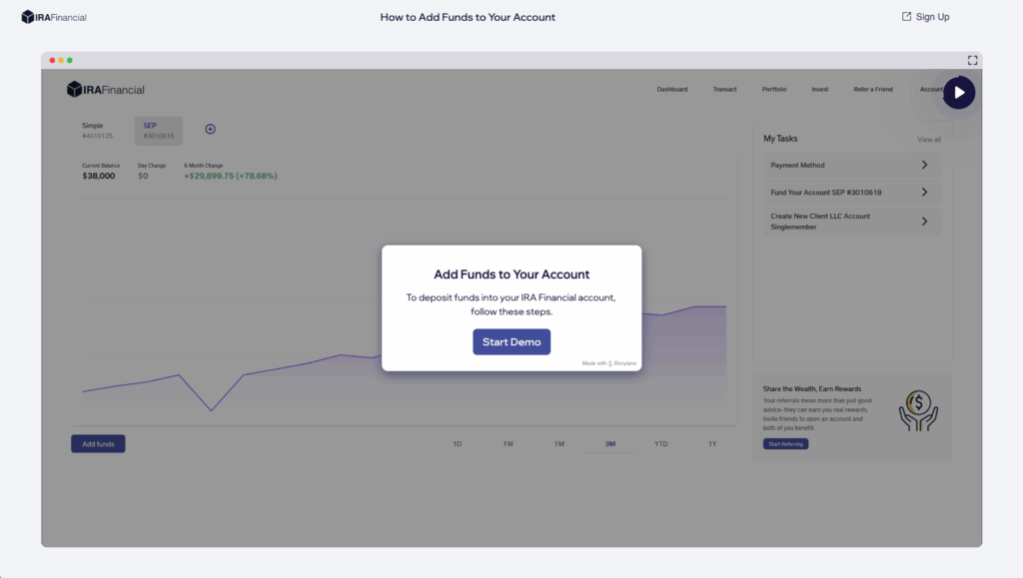Switch chart range to 1W

pos(508,443)
